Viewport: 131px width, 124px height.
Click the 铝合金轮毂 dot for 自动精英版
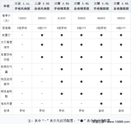tap(82, 94)
